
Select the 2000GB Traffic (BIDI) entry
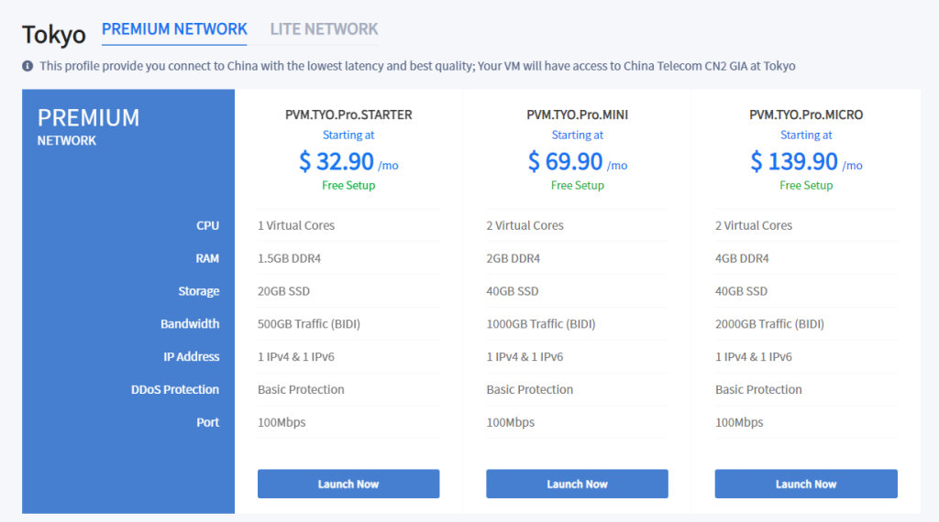pos(769,323)
